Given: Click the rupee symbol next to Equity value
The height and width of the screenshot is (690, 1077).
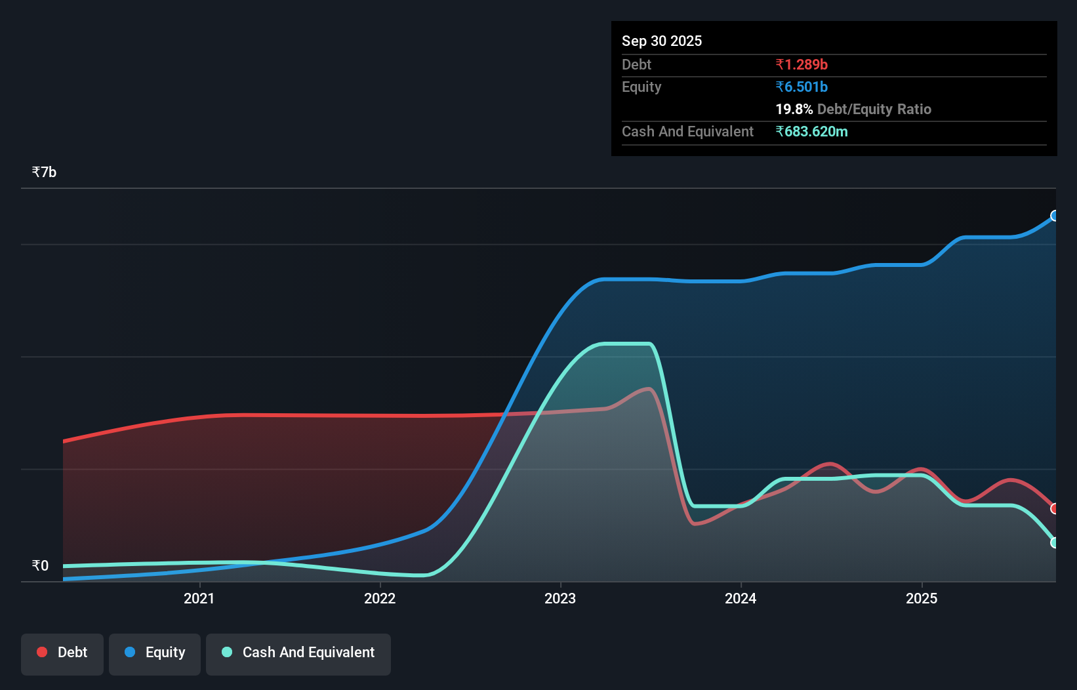Looking at the screenshot, I should [x=781, y=87].
